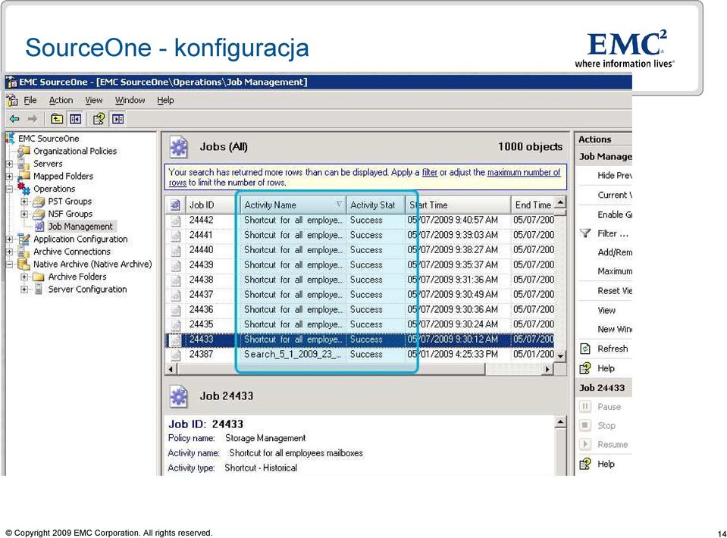The image size is (727, 538).
Task: Click the Forward arrow in the toolbar
Action: click(x=32, y=119)
